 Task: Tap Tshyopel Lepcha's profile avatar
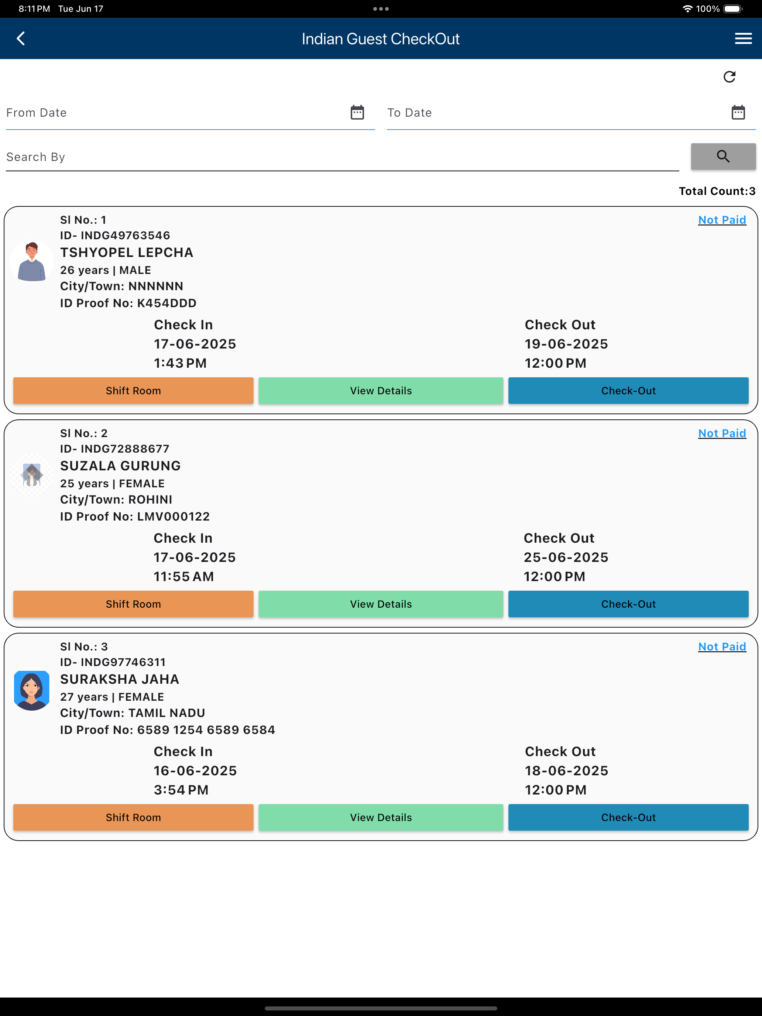pyautogui.click(x=32, y=262)
